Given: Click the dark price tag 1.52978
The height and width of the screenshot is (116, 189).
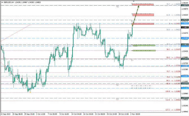Looking at the screenshot, I should 185,59.
